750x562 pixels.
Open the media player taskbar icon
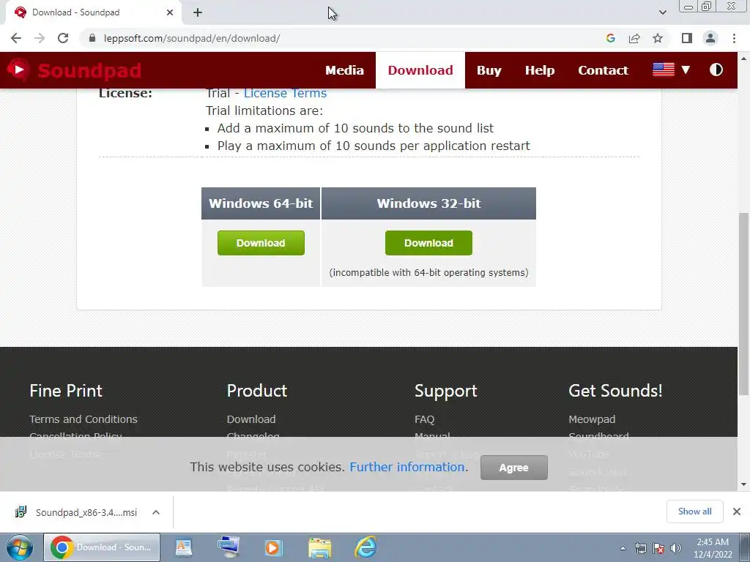click(274, 547)
